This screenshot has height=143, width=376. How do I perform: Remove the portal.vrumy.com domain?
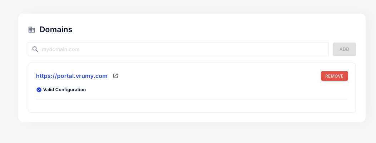point(334,76)
